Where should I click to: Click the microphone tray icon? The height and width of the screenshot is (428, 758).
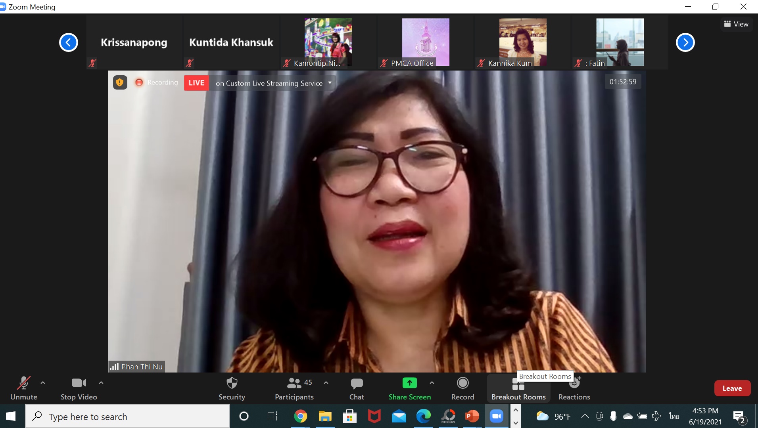pos(613,416)
